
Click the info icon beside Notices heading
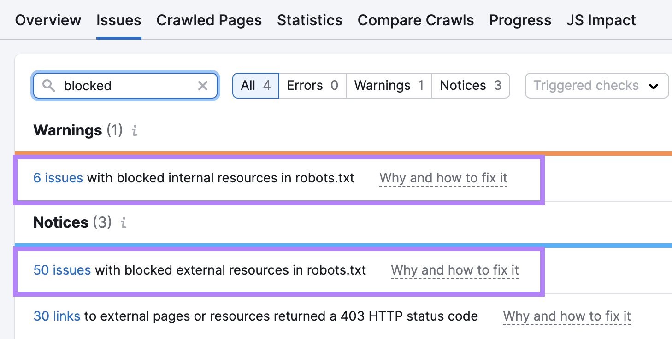[x=123, y=223]
